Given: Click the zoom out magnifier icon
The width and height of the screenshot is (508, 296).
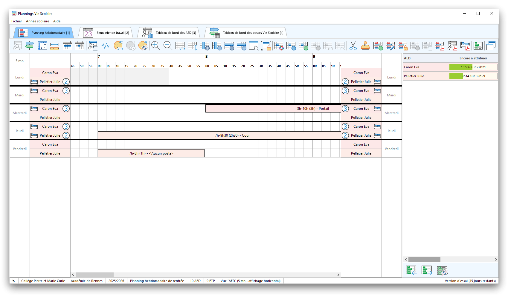Looking at the screenshot, I should [168, 46].
